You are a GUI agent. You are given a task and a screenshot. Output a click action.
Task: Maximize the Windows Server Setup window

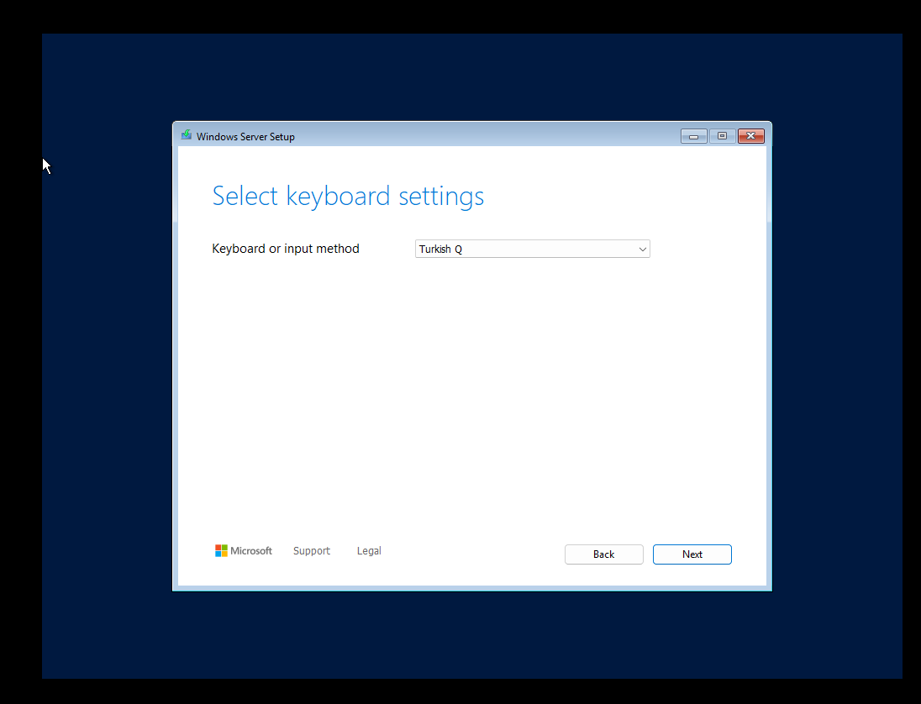coord(722,136)
